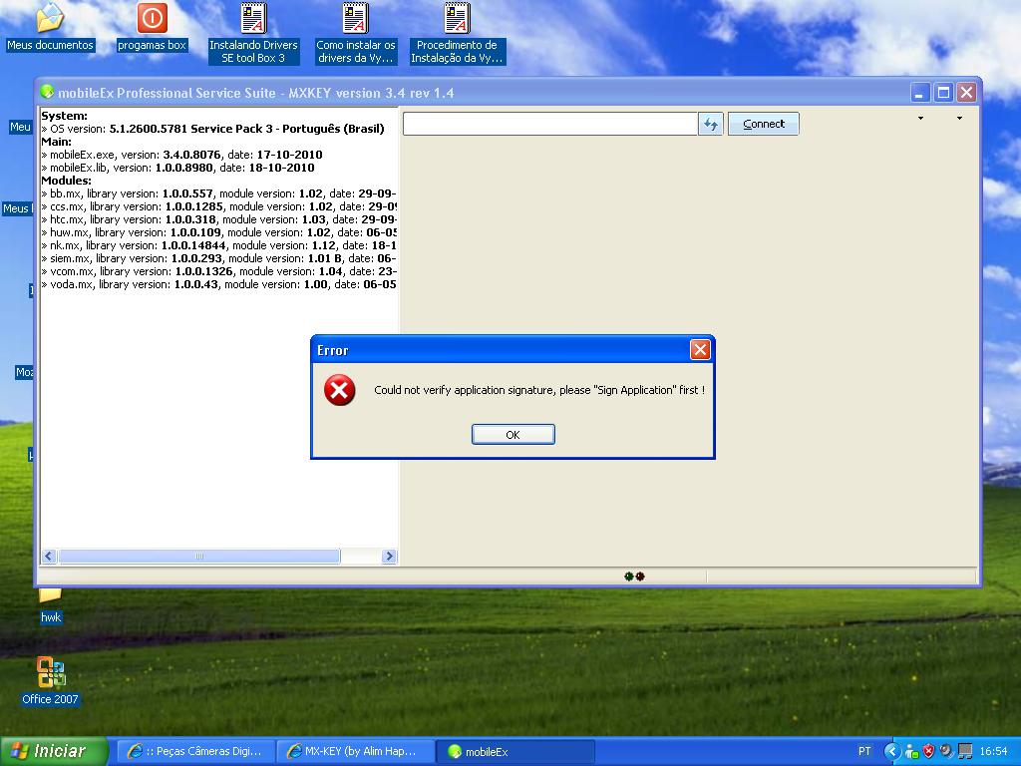Click the monitor tray icon near clock
Image resolution: width=1021 pixels, height=766 pixels.
click(x=964, y=751)
